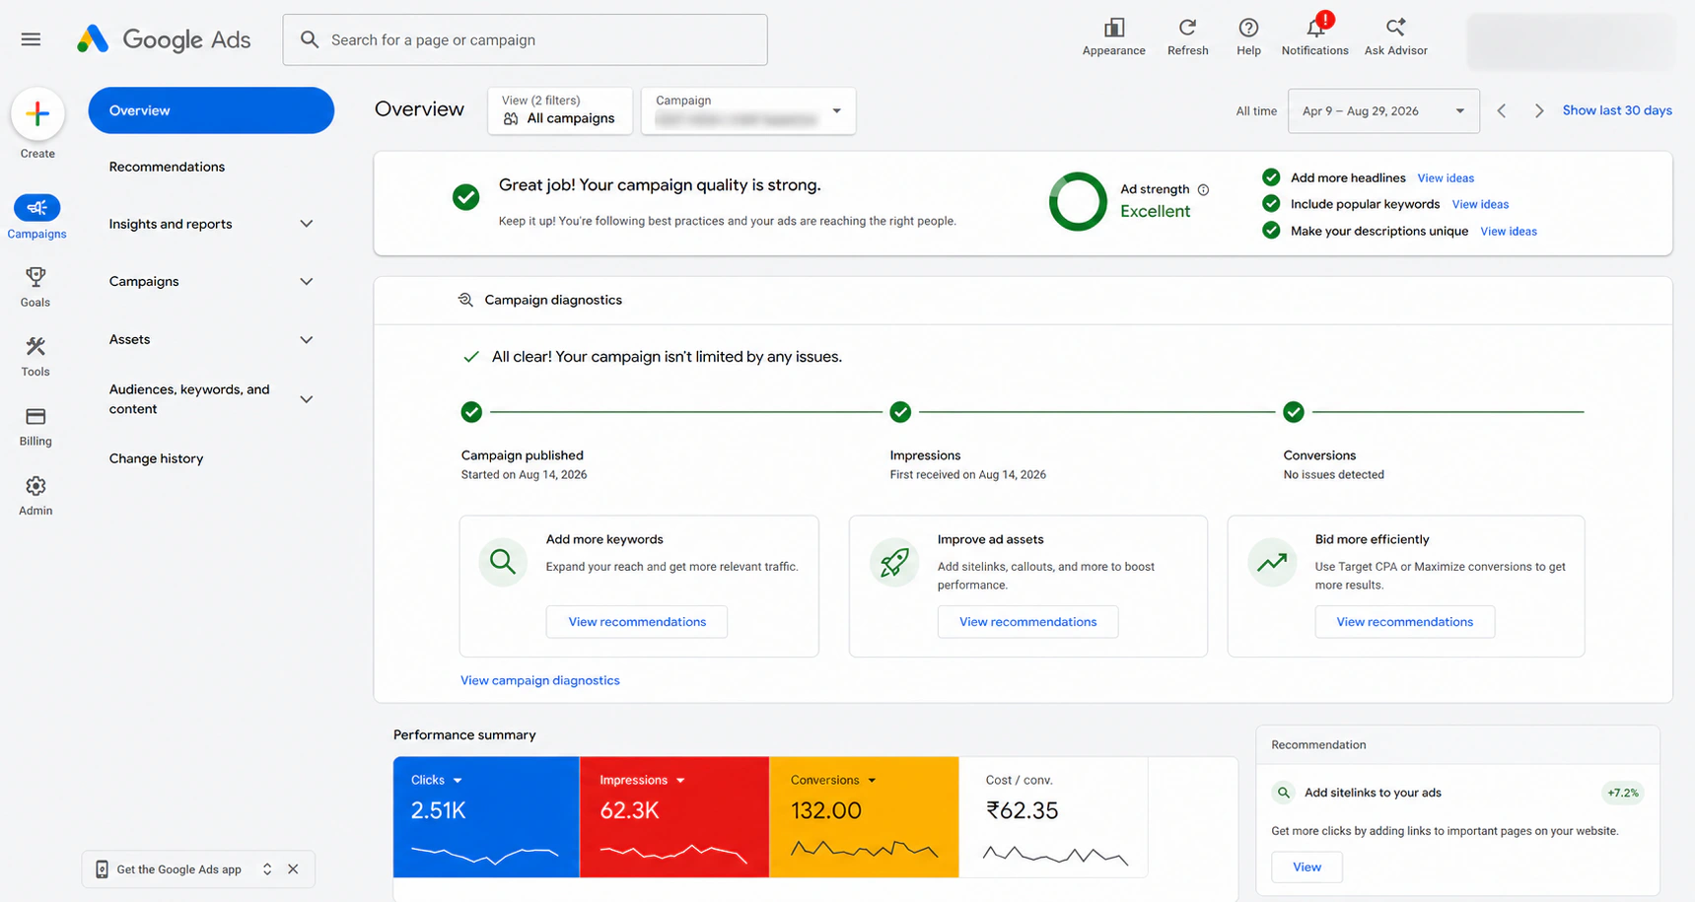Click the Campaign published step checkmark
Image resolution: width=1695 pixels, height=902 pixels.
point(471,412)
